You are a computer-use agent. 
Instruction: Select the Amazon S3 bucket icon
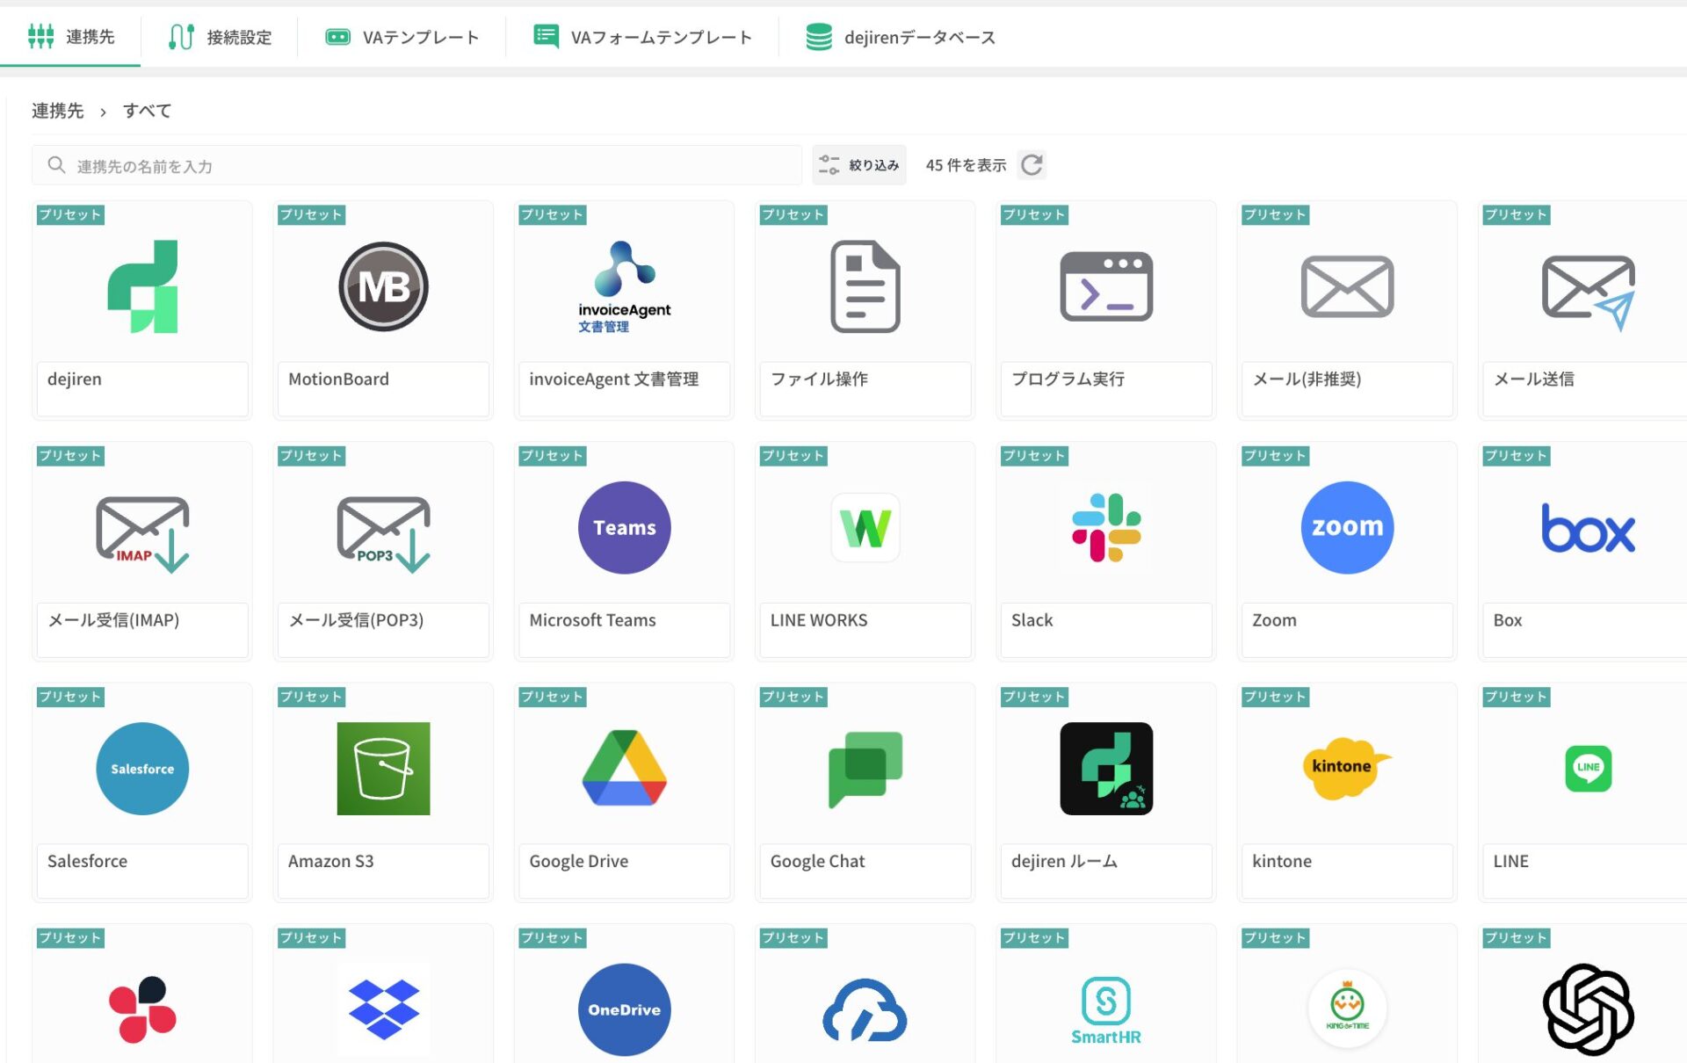click(383, 768)
